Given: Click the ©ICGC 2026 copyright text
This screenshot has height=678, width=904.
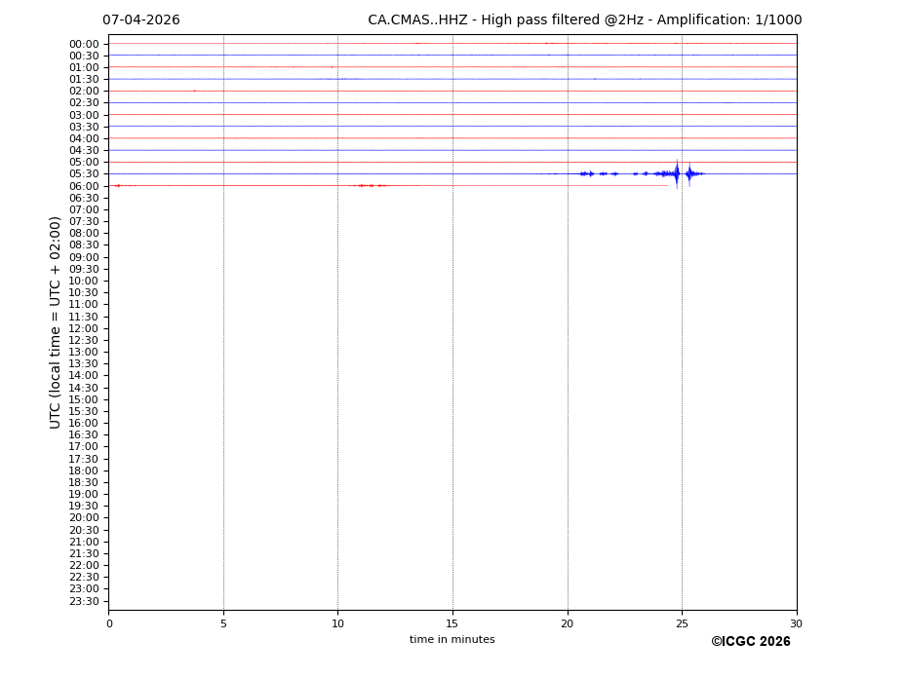Looking at the screenshot, I should (x=750, y=642).
